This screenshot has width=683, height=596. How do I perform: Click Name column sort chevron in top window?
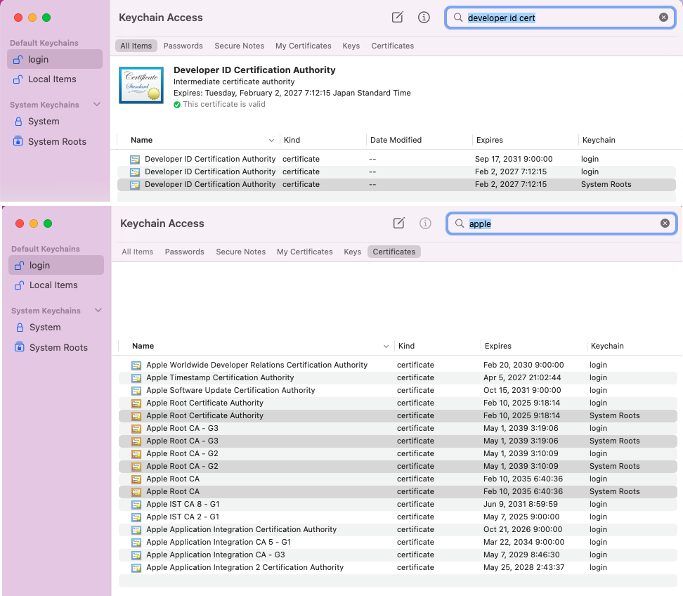point(271,141)
